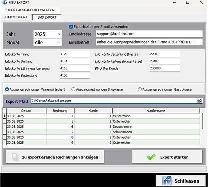Image resolution: width=208 pixels, height=187 pixels.
Task: Select 'Ausgangsrechnungen Gastrokasse' radio button
Action: point(140,89)
